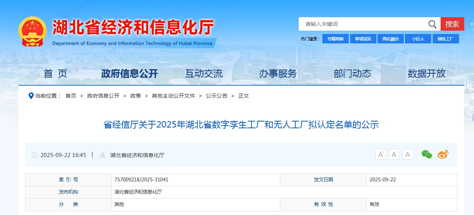Go to 首页 in breadcrumb
Screen dimensions: 474x215
pos(71,96)
